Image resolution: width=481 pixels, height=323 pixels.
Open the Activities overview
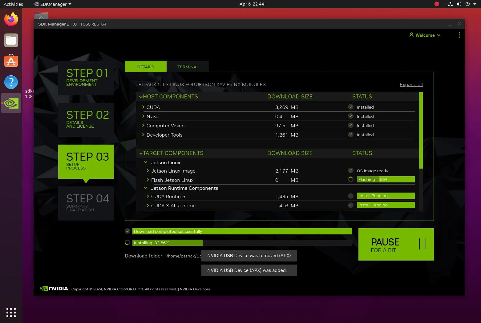[13, 4]
